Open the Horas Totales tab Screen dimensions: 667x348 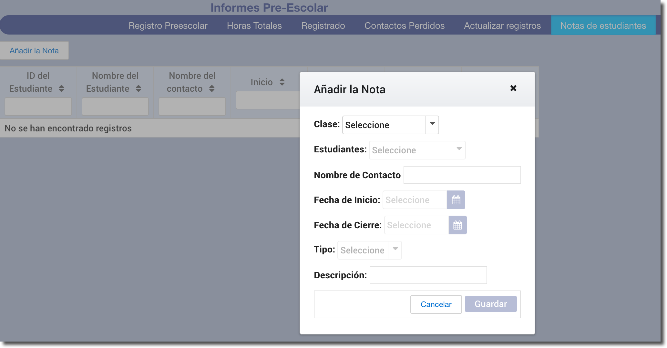[x=254, y=26]
